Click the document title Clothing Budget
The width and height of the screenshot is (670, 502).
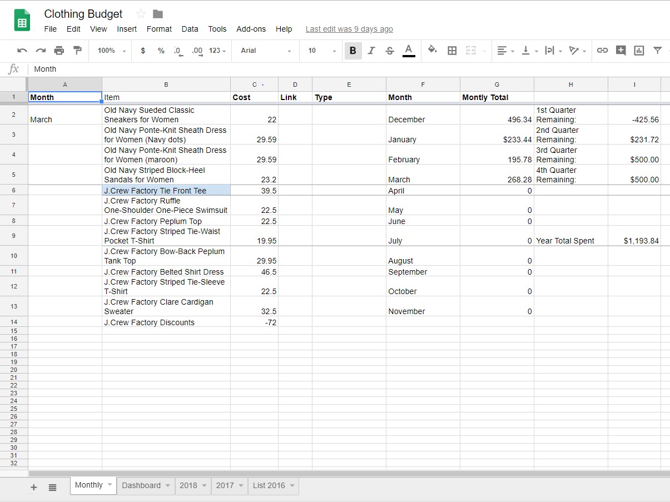tap(83, 14)
